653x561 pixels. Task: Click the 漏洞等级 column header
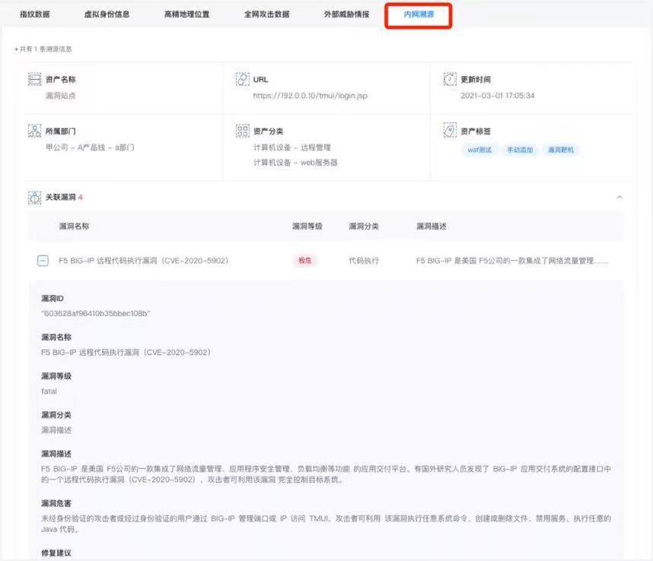pos(307,227)
